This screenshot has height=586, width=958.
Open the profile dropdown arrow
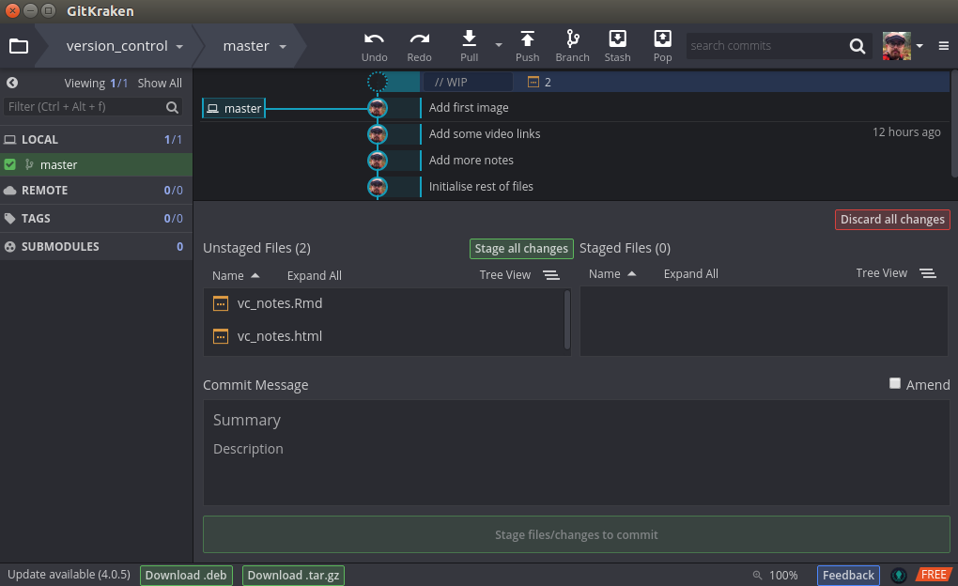pyautogui.click(x=919, y=46)
